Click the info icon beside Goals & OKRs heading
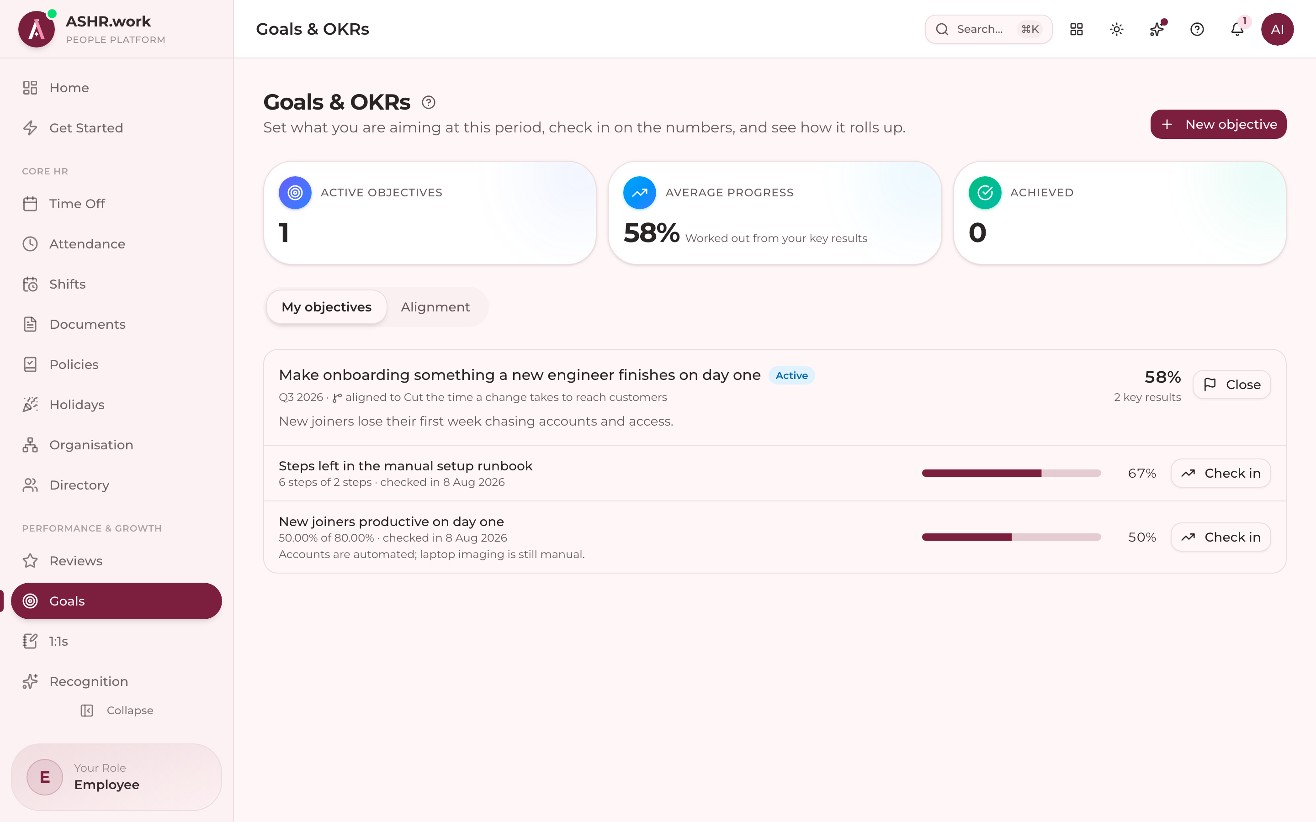The height and width of the screenshot is (822, 1316). 429,102
